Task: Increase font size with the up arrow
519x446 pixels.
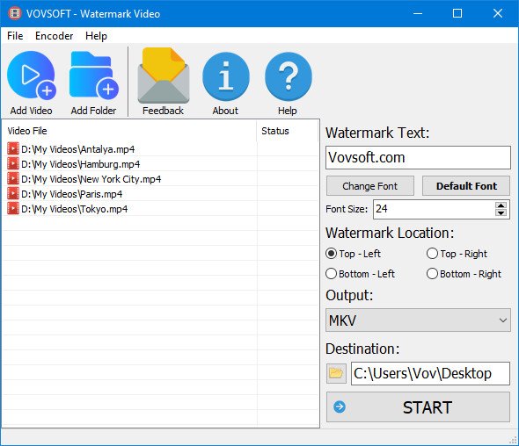Action: [501, 205]
